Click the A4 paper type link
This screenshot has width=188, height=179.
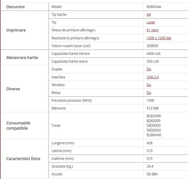(149, 15)
